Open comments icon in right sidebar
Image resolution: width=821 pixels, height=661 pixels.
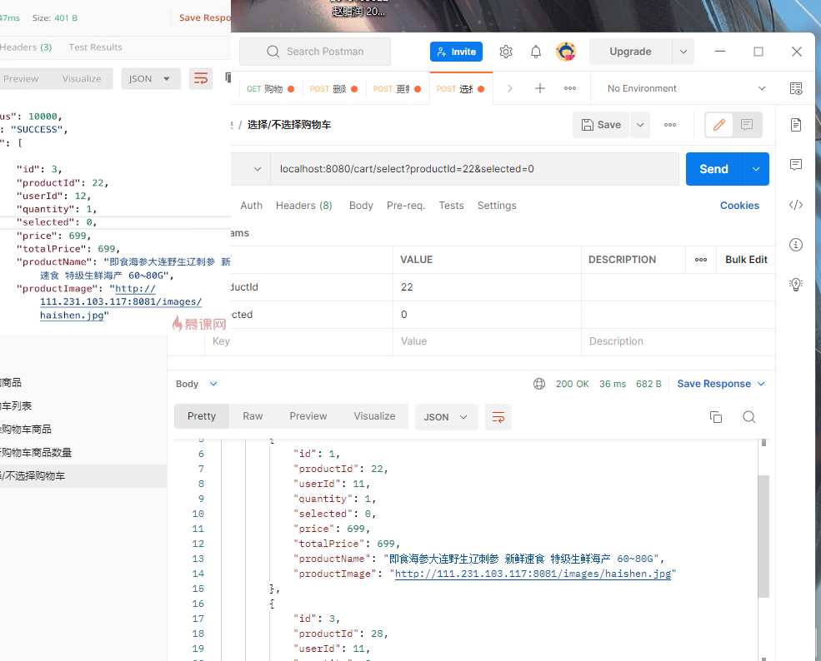click(x=796, y=165)
